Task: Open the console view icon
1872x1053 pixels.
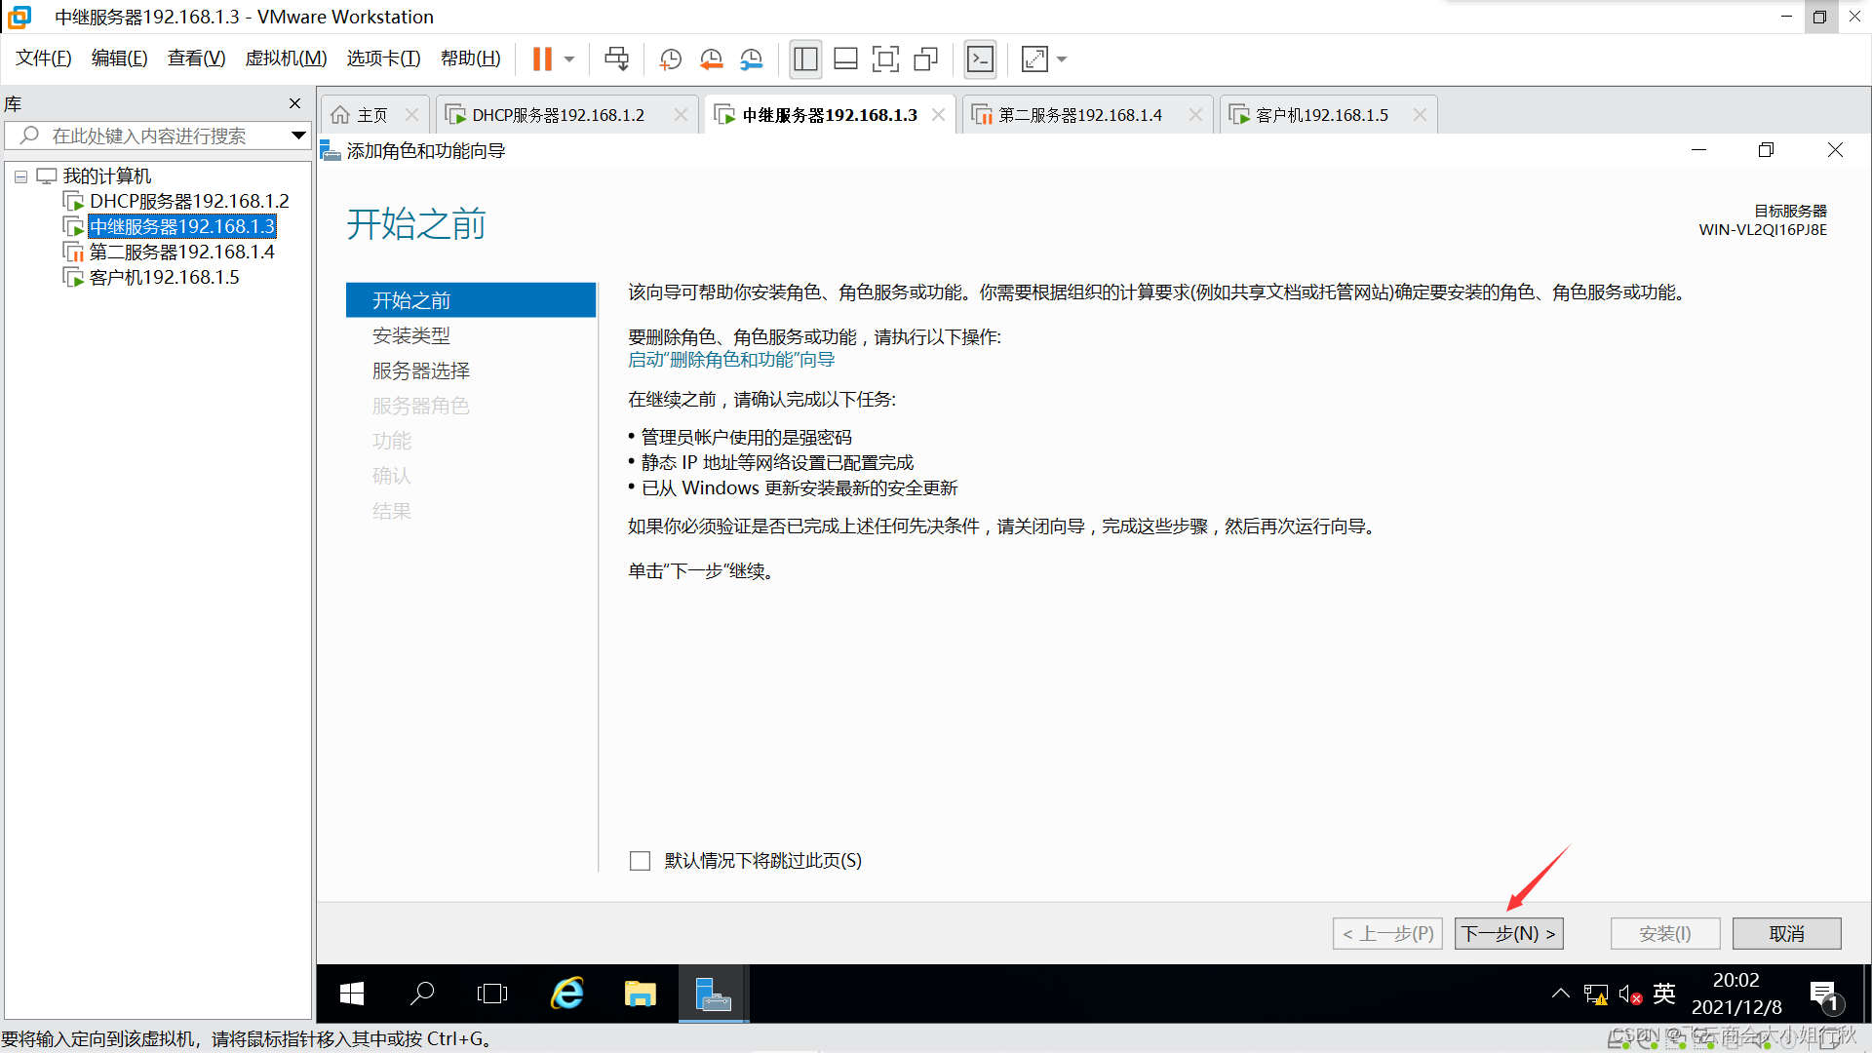Action: tap(980, 59)
